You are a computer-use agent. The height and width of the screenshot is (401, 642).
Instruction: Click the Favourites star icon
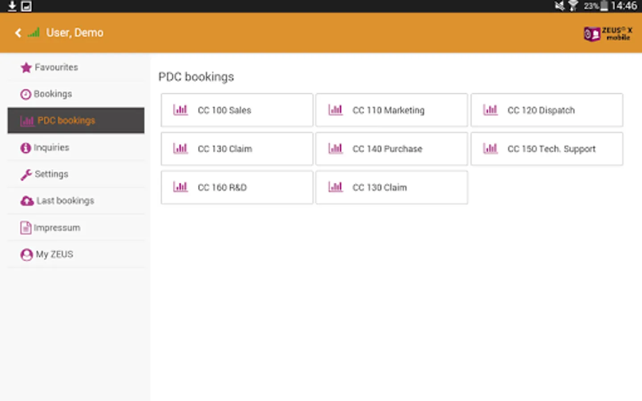tap(26, 67)
